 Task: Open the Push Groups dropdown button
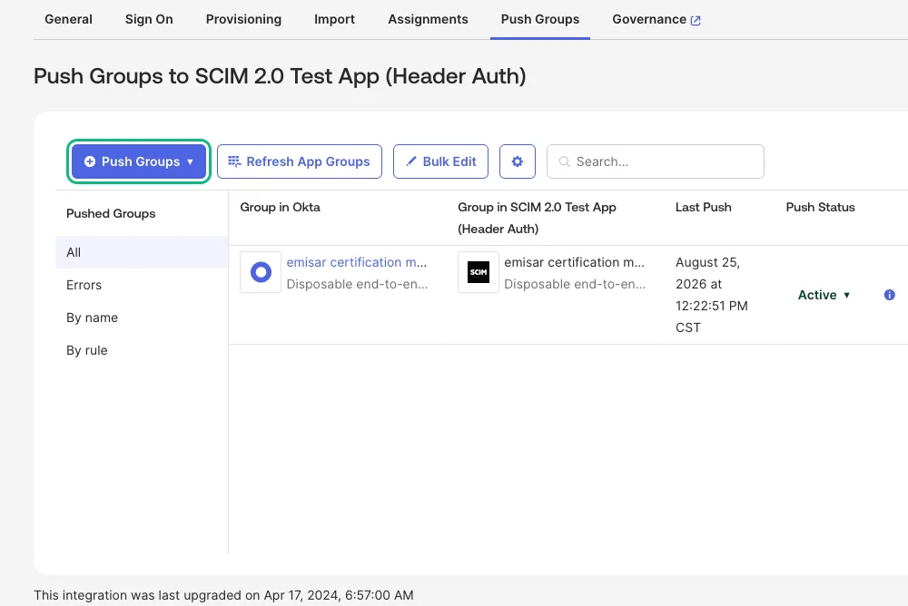click(139, 161)
